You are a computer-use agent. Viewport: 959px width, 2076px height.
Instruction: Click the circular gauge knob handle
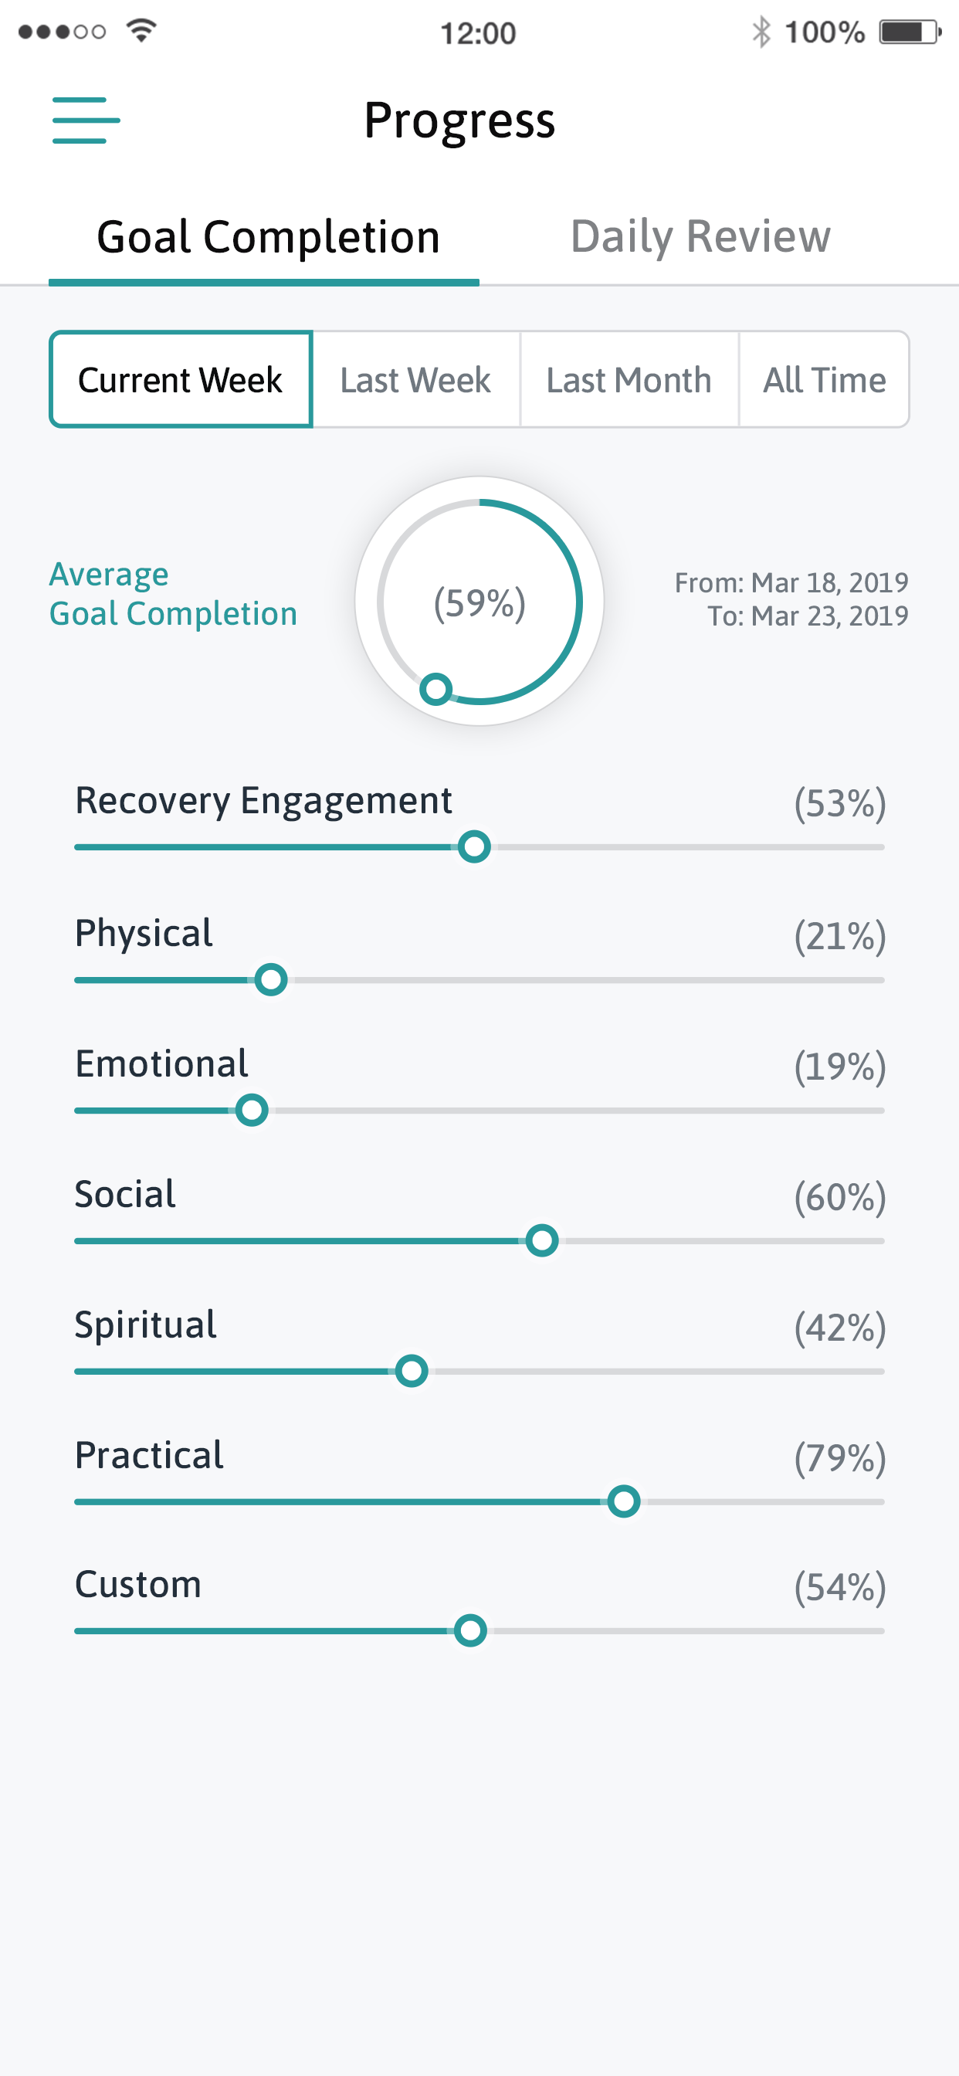coord(436,689)
